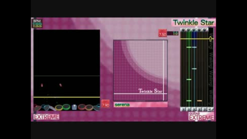Open the Twinkle Star jacket artwork
Image resolution: width=247 pixels, height=139 pixels.
coord(140,70)
